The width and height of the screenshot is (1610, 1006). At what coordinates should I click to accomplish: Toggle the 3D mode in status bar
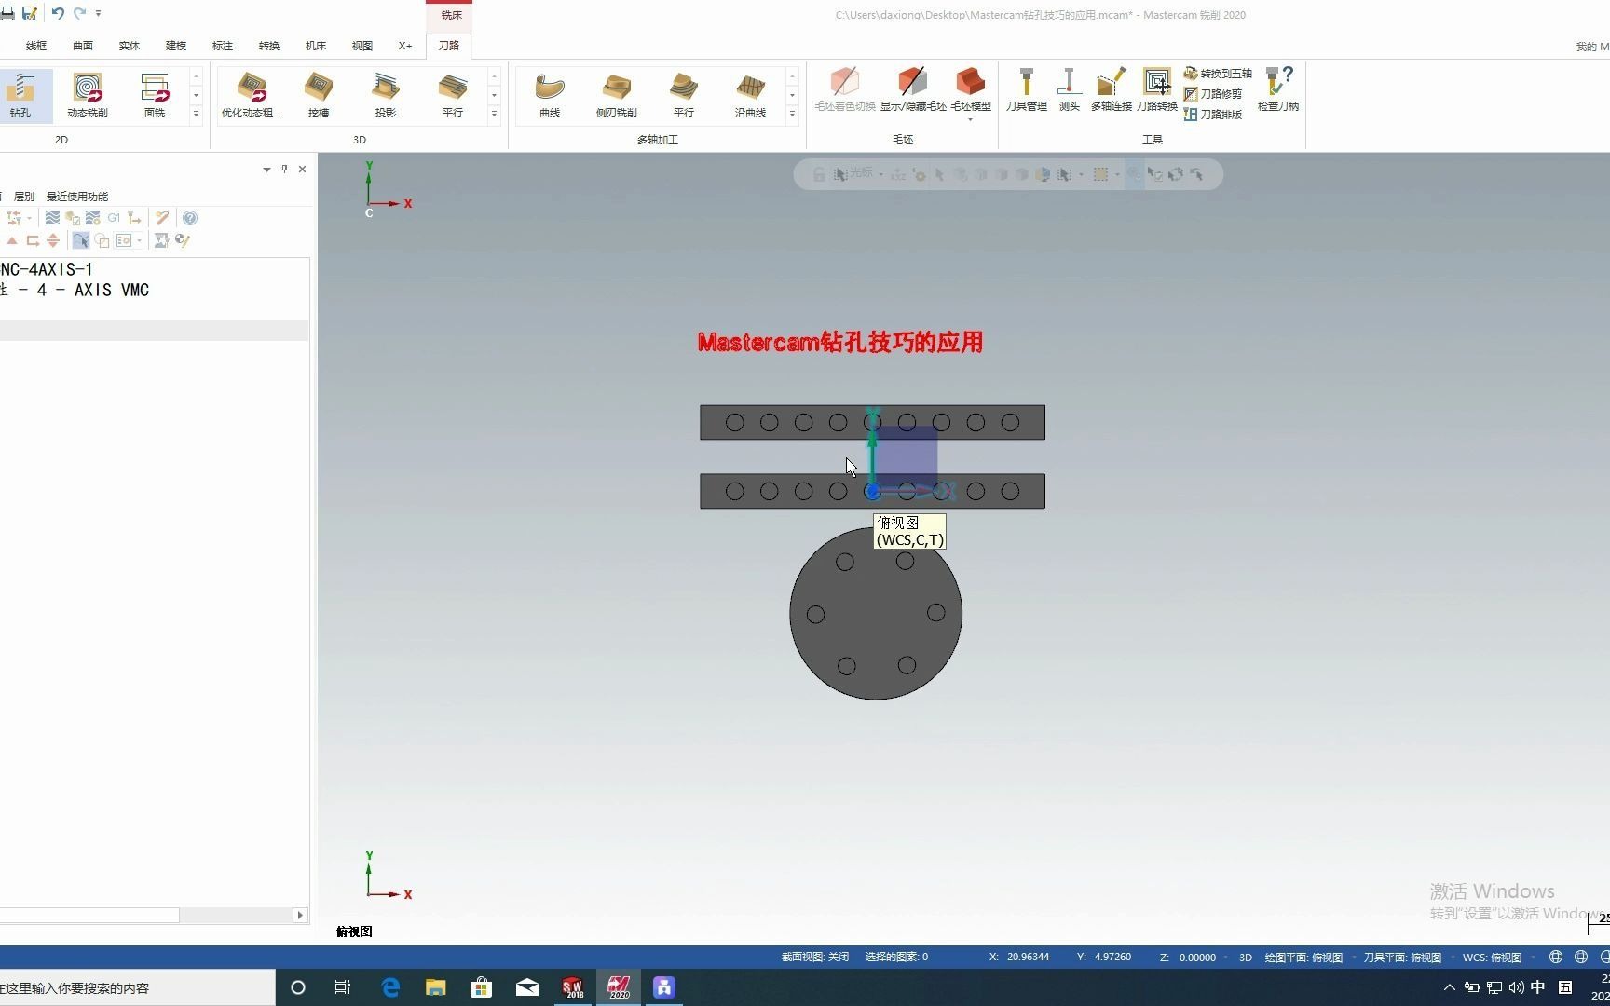coord(1245,957)
